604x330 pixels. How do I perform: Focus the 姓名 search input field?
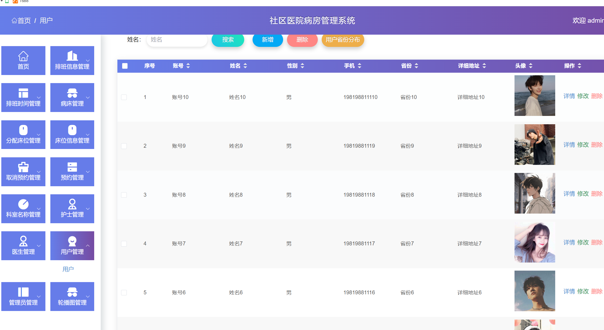pos(177,40)
